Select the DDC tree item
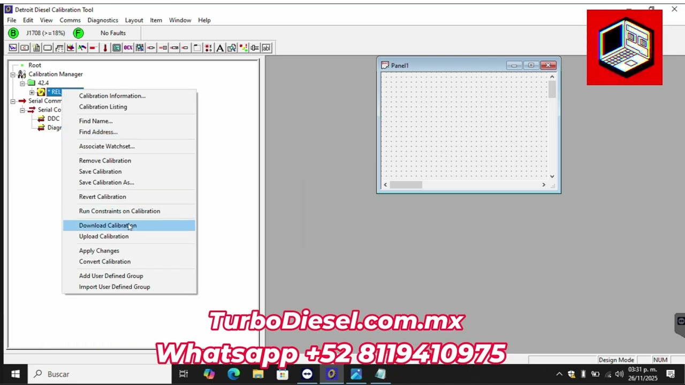Screen dimensions: 685x385 coord(54,119)
